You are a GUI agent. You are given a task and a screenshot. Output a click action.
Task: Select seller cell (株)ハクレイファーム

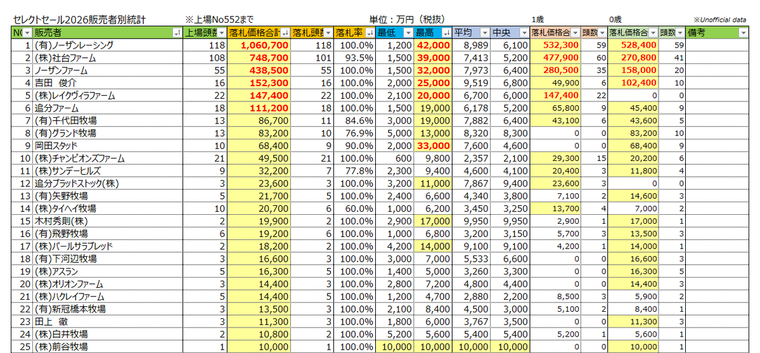tap(108, 297)
